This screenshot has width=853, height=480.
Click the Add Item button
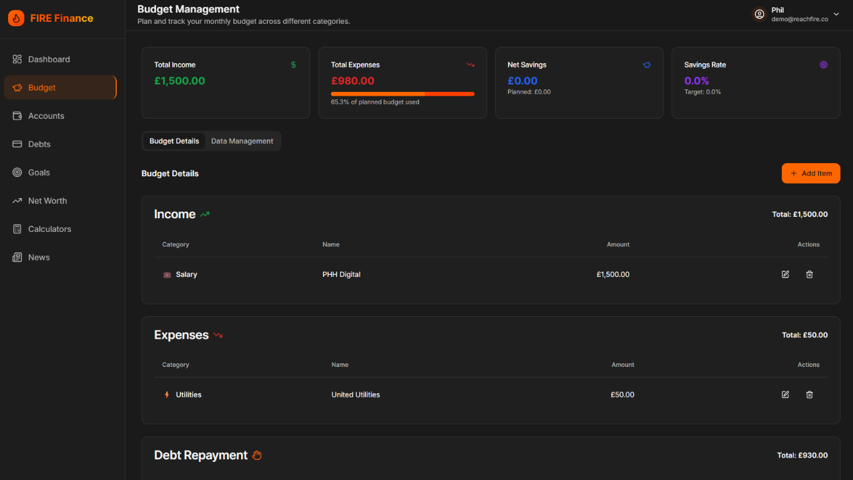tap(811, 173)
